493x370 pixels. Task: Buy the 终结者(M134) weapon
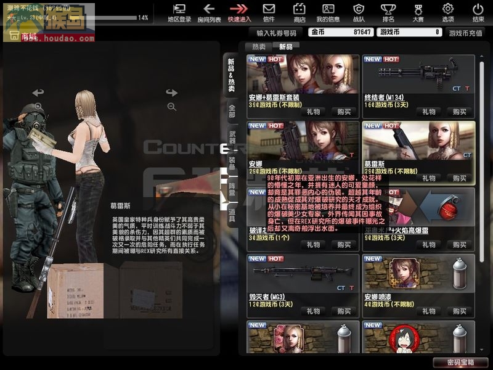[x=459, y=112]
